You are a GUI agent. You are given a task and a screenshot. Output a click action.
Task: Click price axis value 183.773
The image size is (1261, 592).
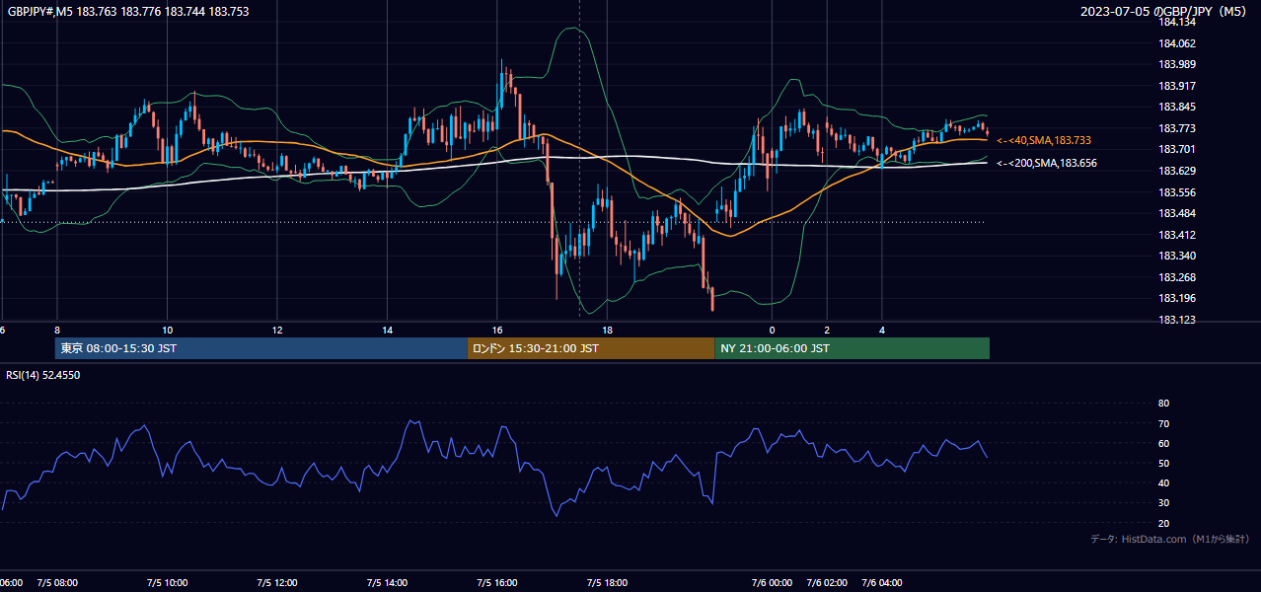point(1176,128)
